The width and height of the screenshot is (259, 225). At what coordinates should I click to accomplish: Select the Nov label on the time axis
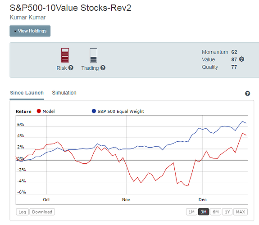126,200
